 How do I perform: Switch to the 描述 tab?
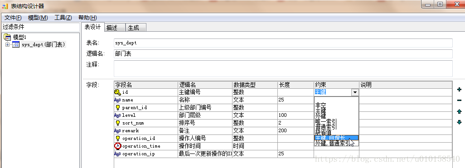click(115, 28)
